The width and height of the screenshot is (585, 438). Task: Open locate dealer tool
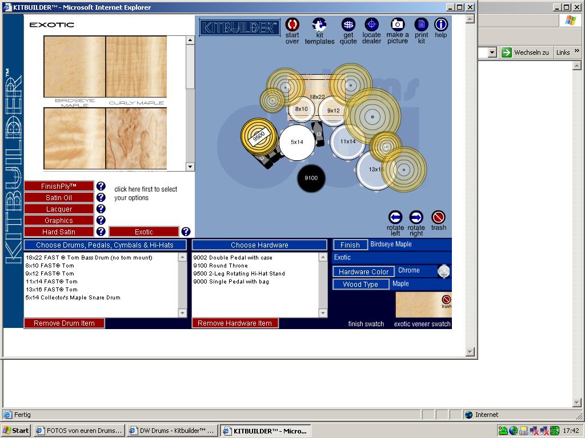coord(371,25)
